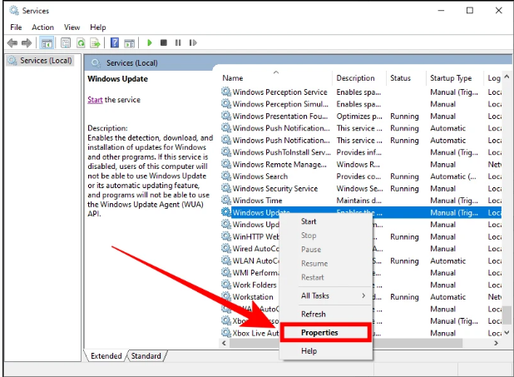This screenshot has width=514, height=377.
Task: Click Running status of Windows Security Service
Action: 404,188
